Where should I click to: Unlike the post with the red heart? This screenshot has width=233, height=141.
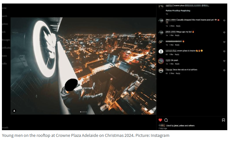(x=160, y=120)
